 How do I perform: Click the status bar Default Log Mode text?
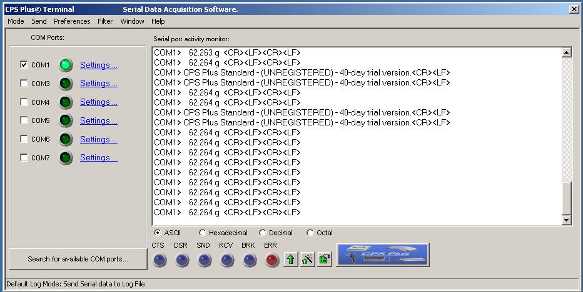(x=76, y=284)
